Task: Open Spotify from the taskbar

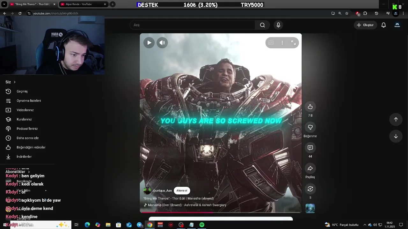Action: click(202, 225)
